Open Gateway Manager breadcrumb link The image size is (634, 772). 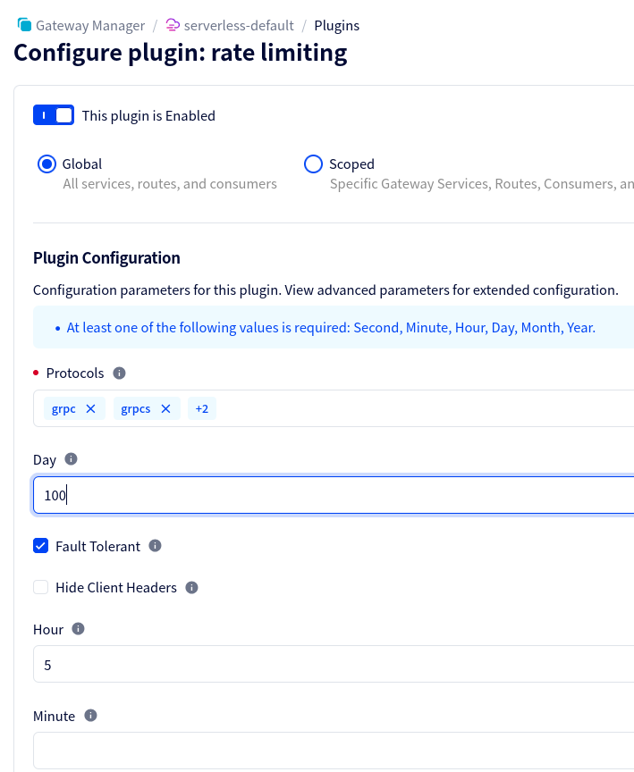[x=89, y=26]
